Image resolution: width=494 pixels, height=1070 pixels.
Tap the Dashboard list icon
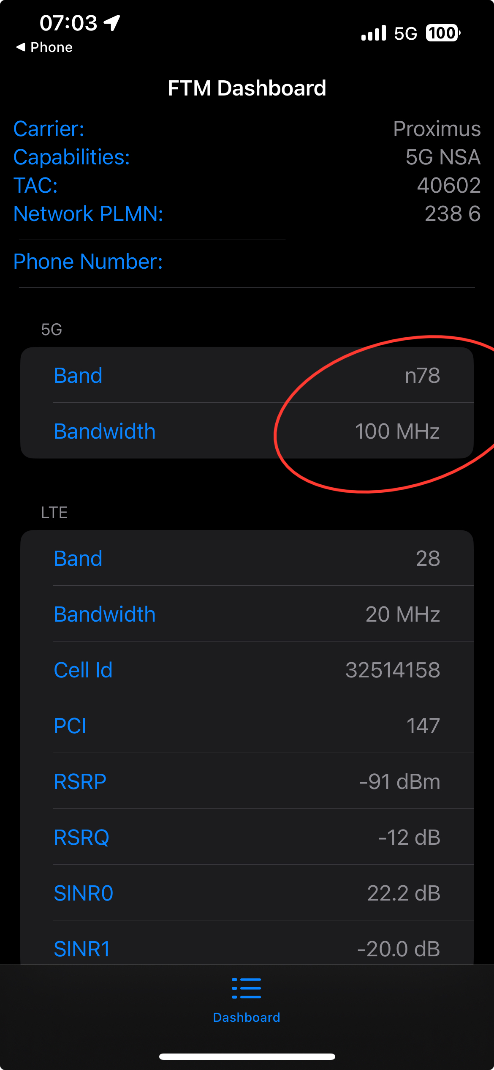[x=247, y=988]
